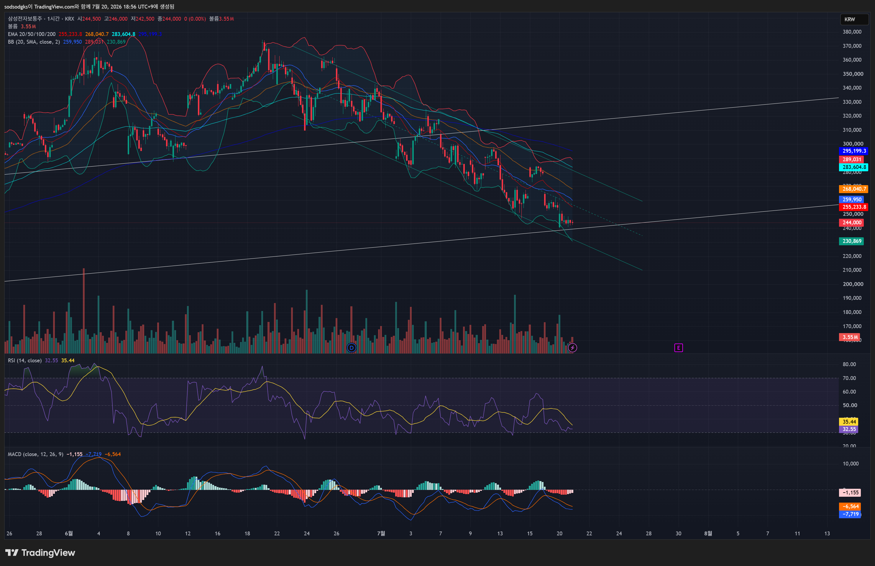
Task: Click the 244,000 last price axis label
Action: click(851, 223)
